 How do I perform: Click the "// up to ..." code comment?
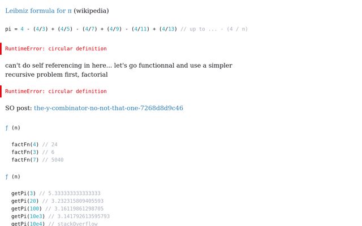click(x=214, y=29)
